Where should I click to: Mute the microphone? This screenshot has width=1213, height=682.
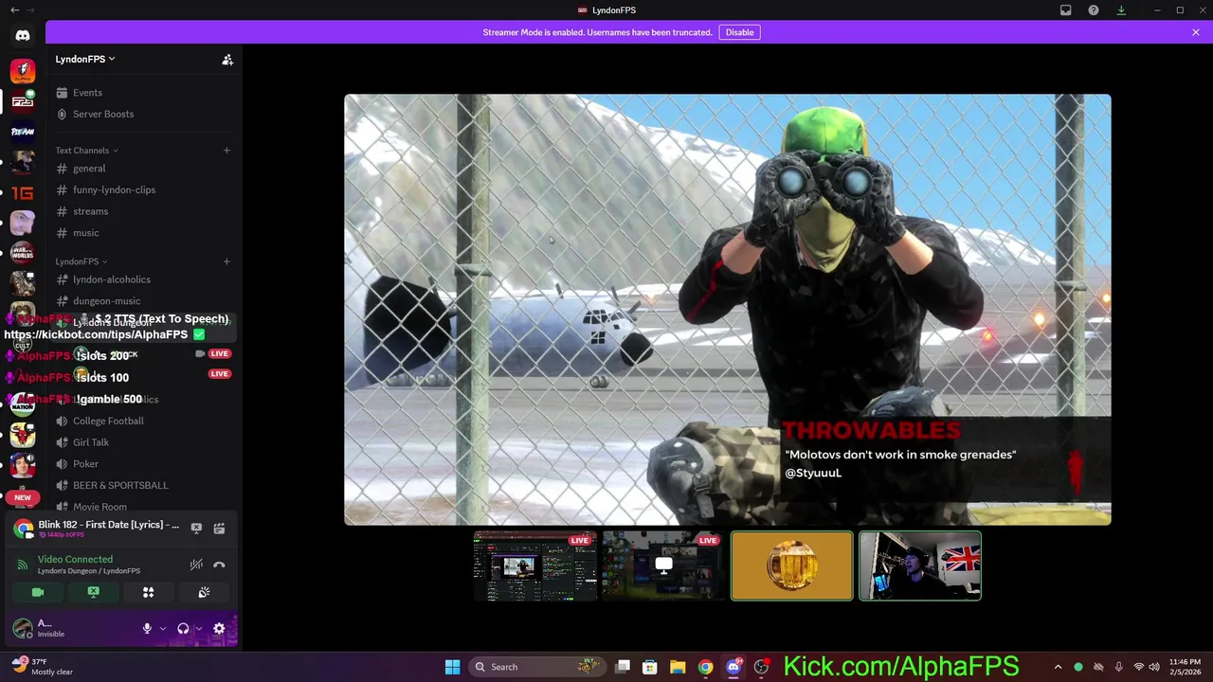point(147,629)
